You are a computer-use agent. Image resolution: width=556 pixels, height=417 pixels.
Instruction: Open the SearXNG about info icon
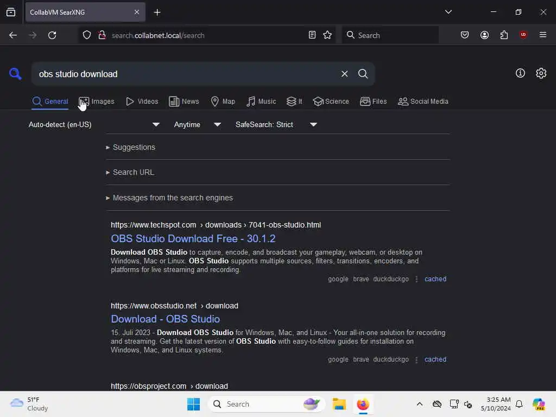point(520,73)
